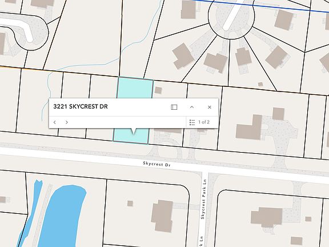
Task: Close the 3221 Skycrest Dr popup
Action: (x=210, y=107)
